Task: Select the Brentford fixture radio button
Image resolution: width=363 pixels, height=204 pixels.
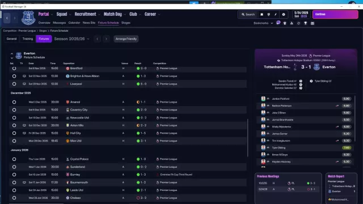Action: pyautogui.click(x=14, y=68)
